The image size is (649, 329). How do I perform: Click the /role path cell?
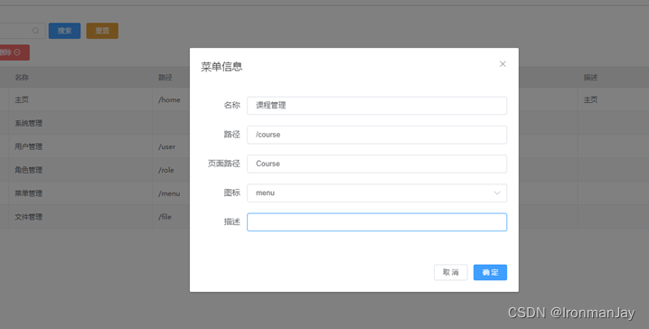[166, 170]
